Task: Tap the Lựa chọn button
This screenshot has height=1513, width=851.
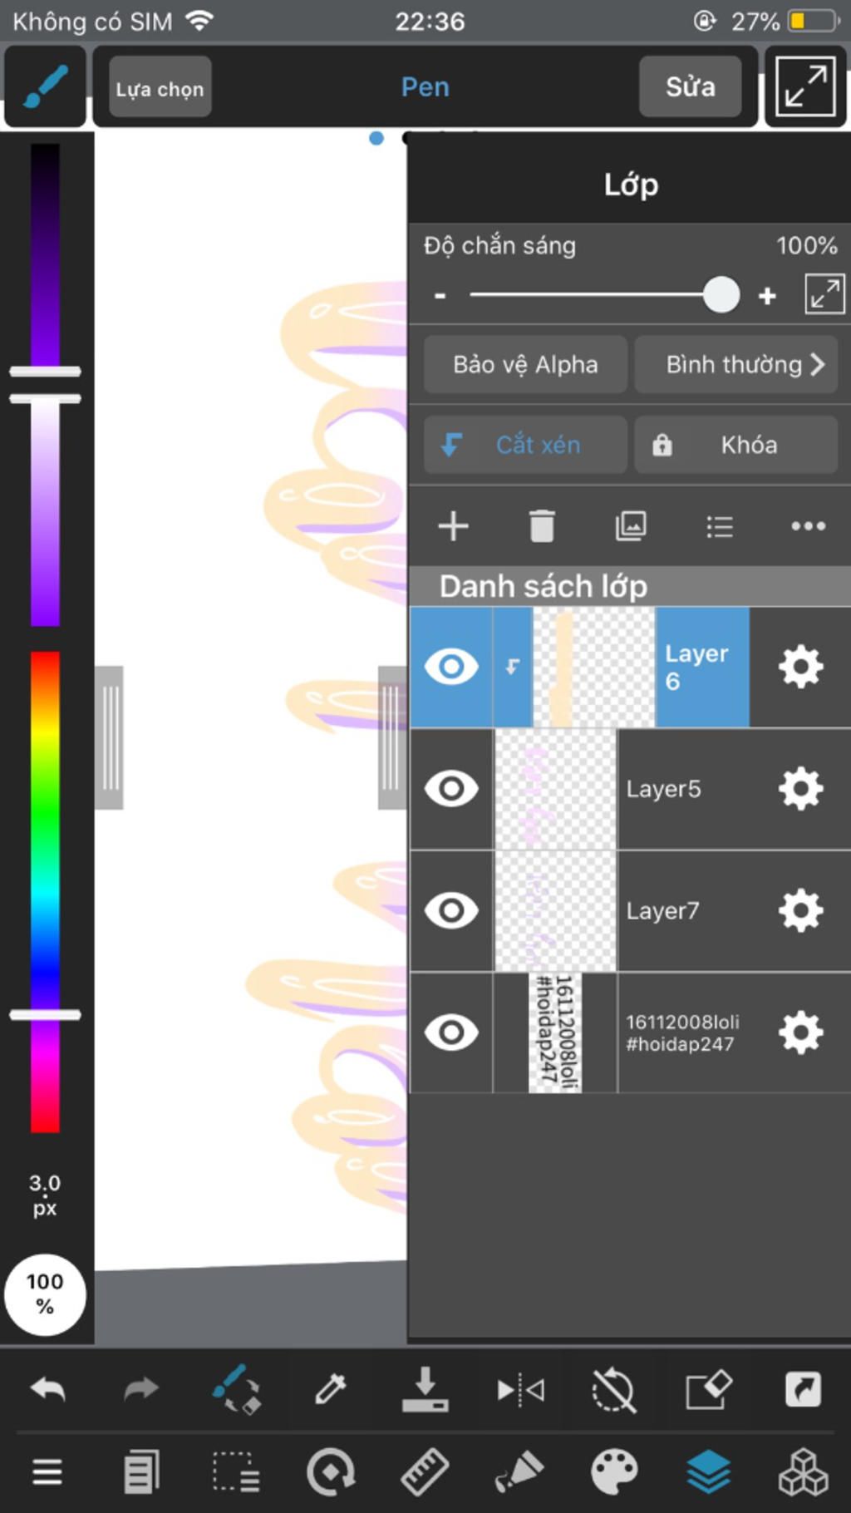Action: click(160, 87)
